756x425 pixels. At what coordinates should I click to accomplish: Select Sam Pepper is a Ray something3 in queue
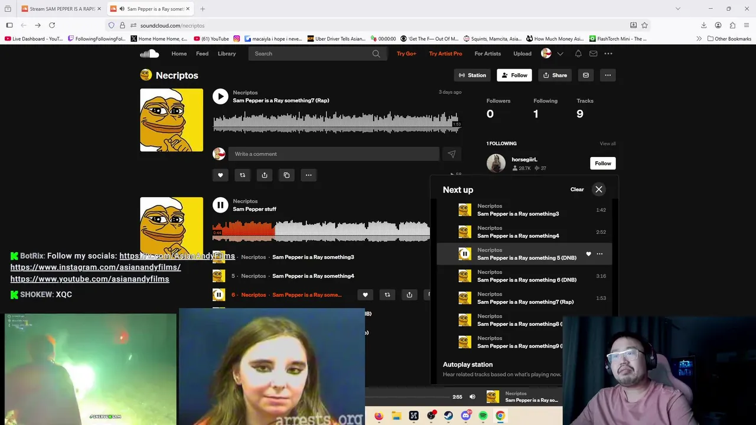[524, 210]
